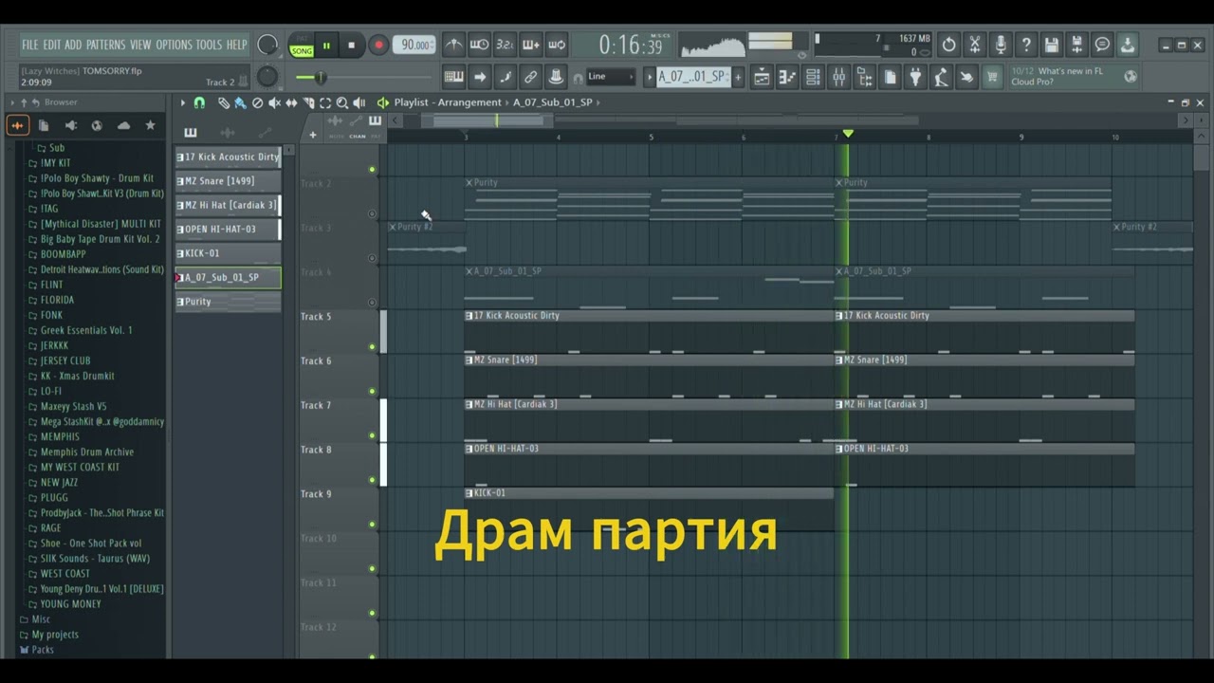The image size is (1214, 683).
Task: Open the EDIT menu
Action: 51,45
